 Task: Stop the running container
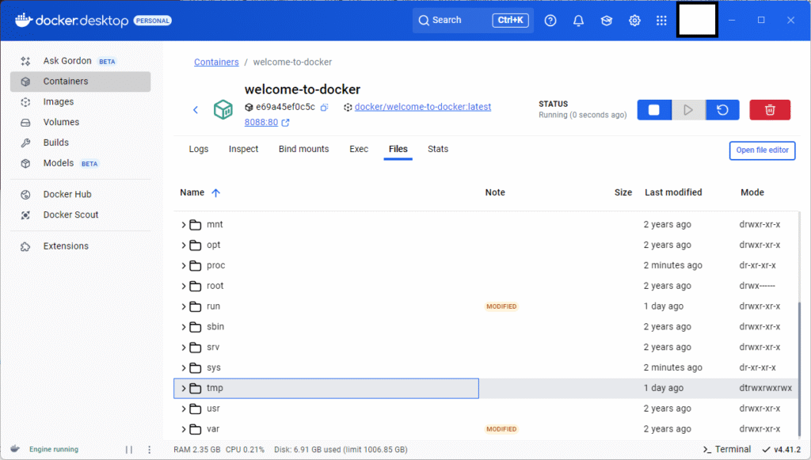pos(654,109)
